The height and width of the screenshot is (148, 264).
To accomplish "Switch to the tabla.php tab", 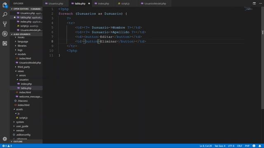I will 80,3.
